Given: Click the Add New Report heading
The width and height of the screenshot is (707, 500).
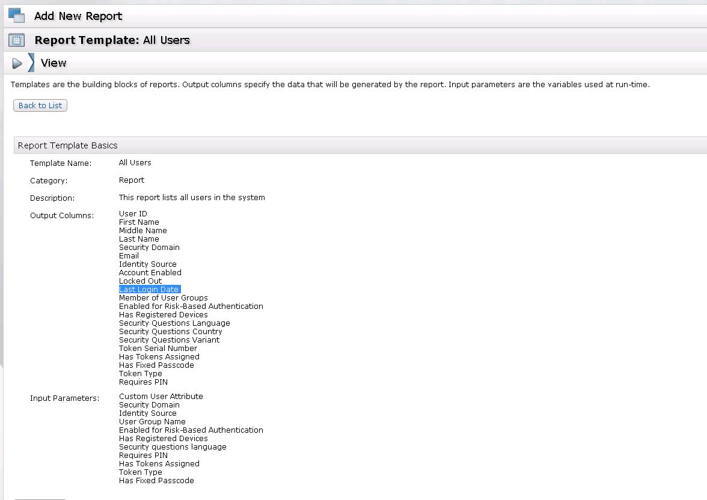Looking at the screenshot, I should (78, 16).
